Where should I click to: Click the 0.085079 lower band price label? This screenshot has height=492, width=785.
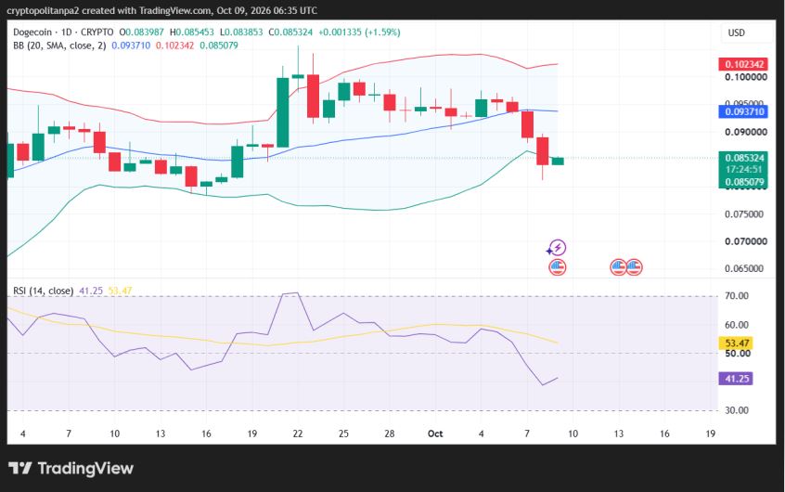[743, 182]
